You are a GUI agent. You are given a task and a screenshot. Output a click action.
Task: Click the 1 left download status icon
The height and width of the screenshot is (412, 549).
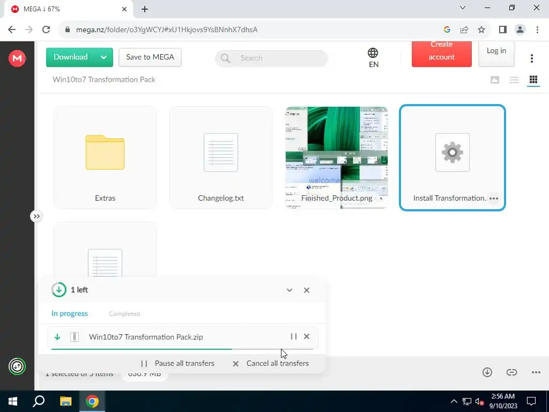59,290
